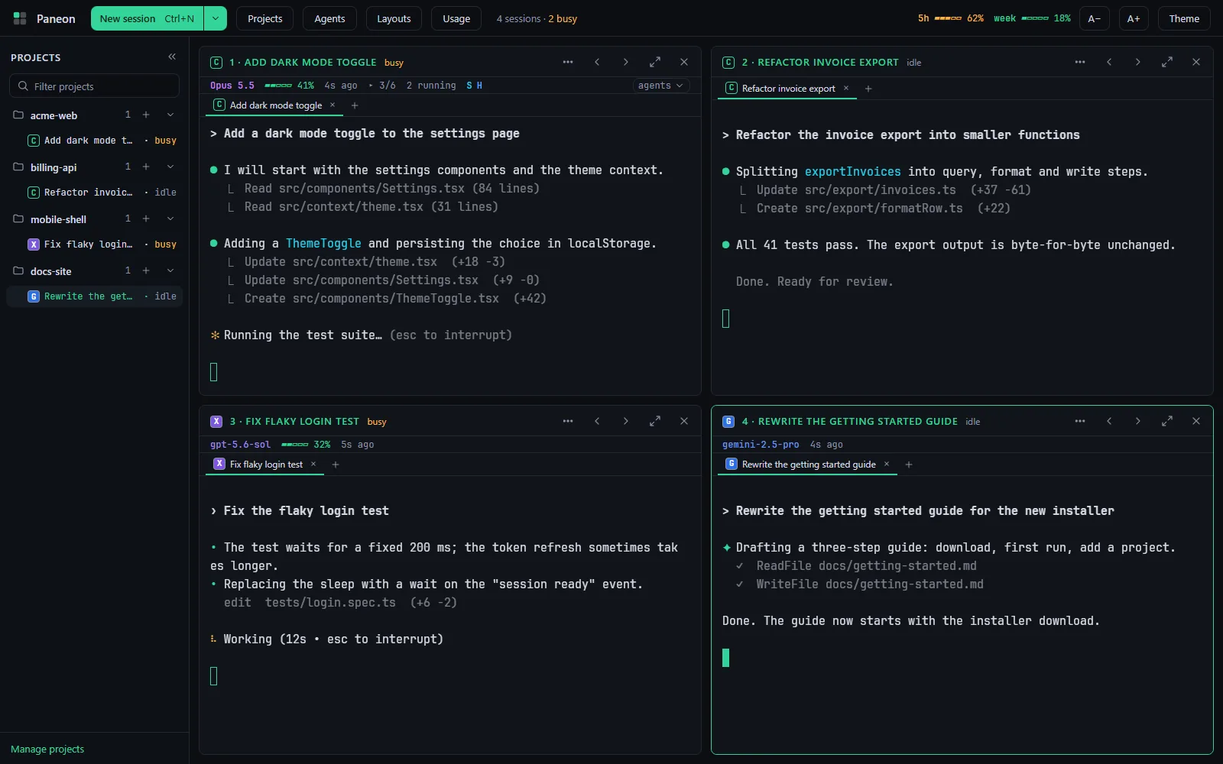Select the Fix flaky login session in sidebar

pos(94,244)
